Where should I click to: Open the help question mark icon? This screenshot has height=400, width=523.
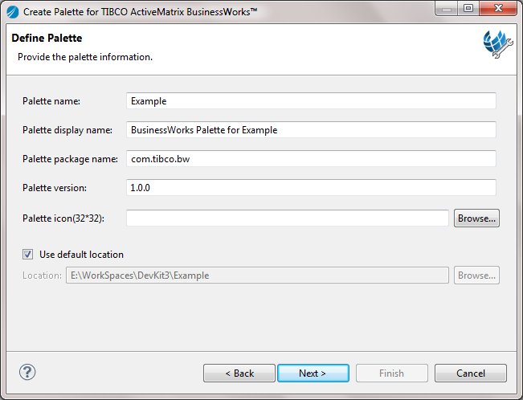coord(27,372)
